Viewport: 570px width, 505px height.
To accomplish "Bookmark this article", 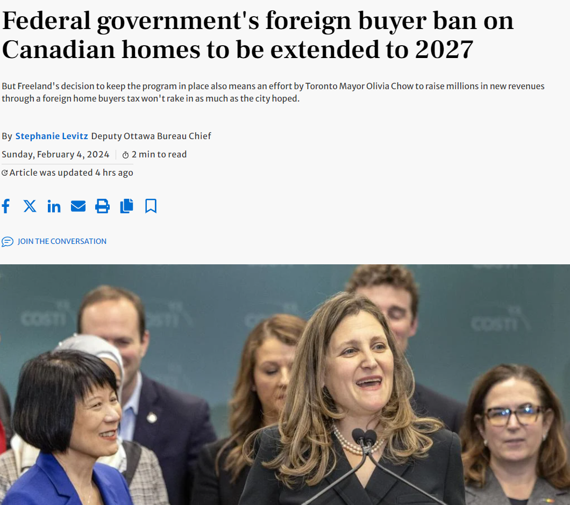I will click(151, 206).
